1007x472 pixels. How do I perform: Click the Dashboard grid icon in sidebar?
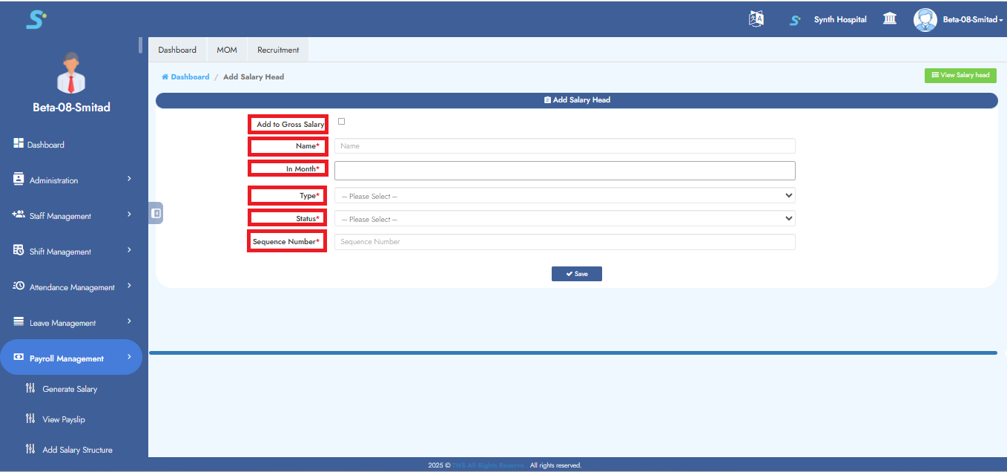(x=19, y=144)
